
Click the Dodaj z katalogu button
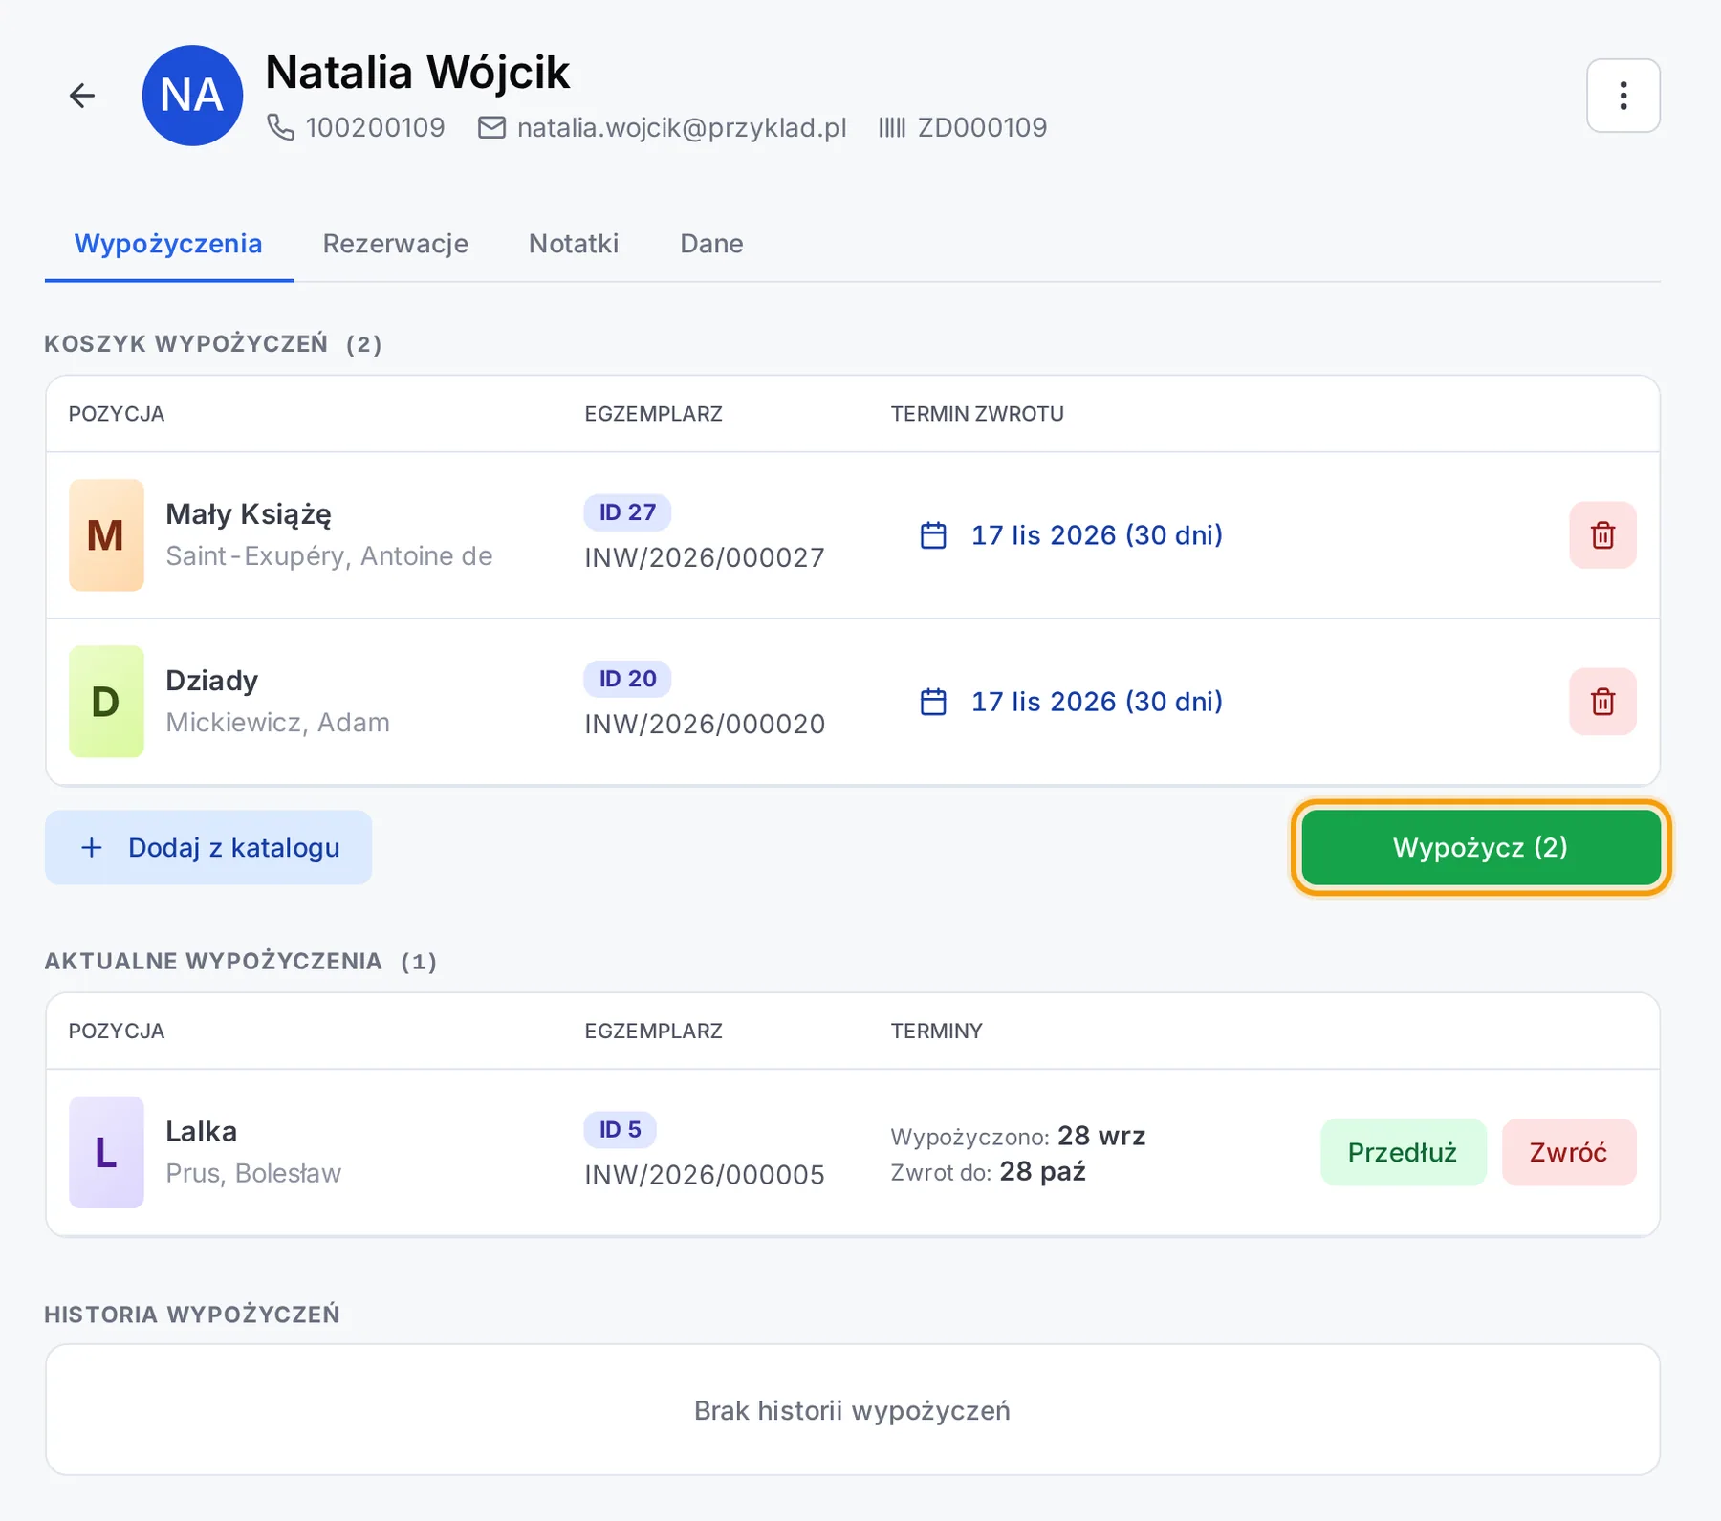pos(208,847)
